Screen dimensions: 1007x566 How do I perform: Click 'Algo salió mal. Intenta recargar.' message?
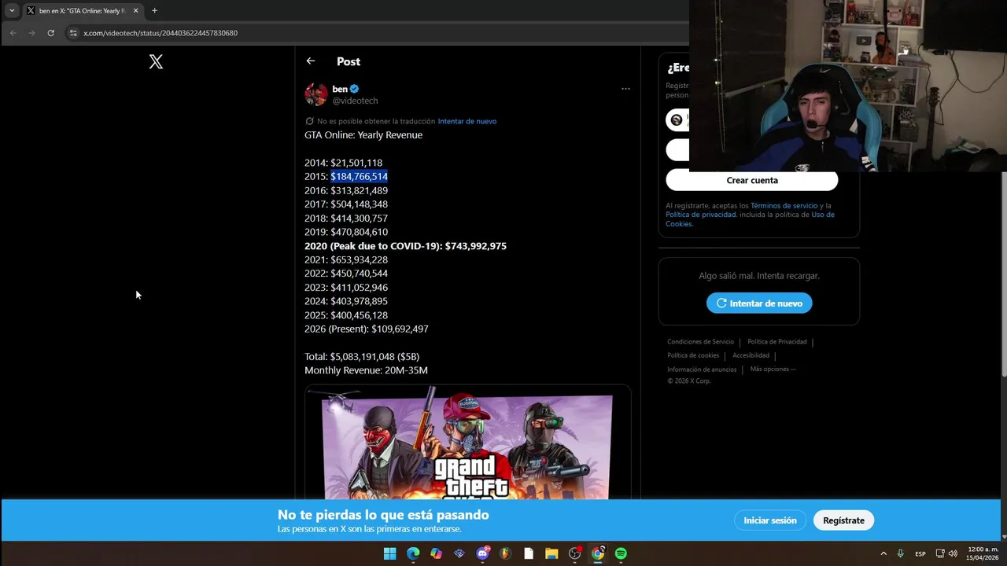tap(759, 276)
